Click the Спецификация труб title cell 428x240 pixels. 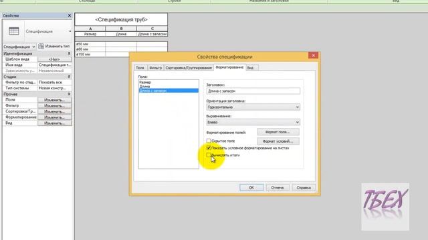pyautogui.click(x=121, y=19)
